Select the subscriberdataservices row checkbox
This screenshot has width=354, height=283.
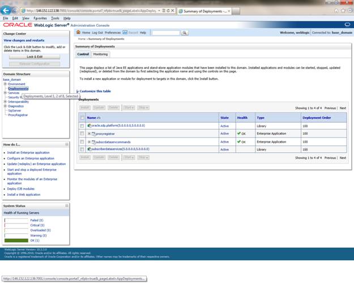coord(82,149)
